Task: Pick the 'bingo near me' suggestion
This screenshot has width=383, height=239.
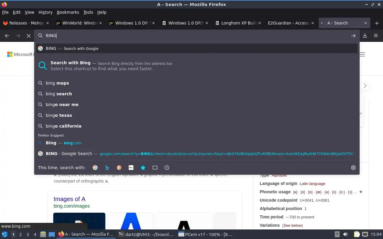Action: [197, 105]
